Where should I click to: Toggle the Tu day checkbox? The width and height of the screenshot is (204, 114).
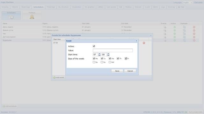[102, 59]
